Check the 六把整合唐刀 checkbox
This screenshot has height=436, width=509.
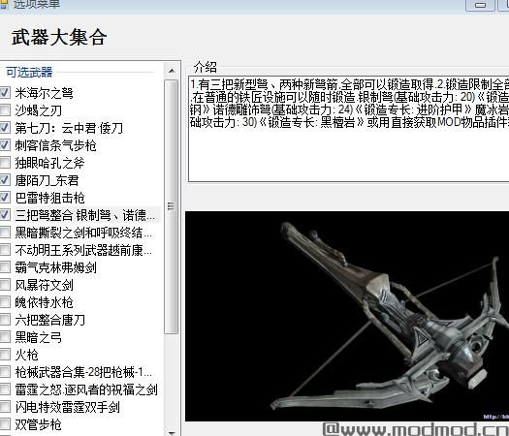coord(5,320)
